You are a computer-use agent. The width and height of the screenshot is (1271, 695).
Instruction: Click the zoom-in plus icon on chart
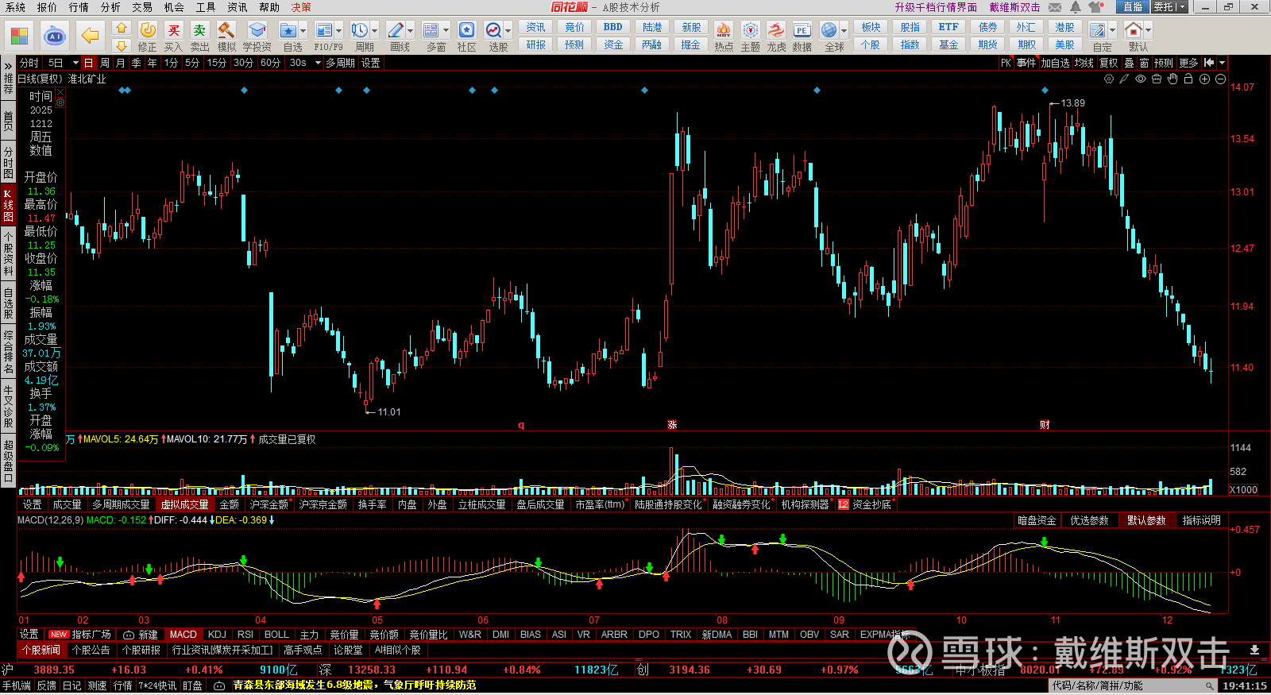coord(1204,79)
